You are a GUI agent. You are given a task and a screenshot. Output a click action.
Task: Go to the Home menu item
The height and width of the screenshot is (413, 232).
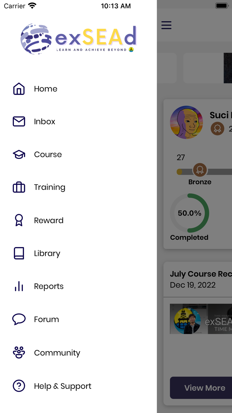coord(46,89)
